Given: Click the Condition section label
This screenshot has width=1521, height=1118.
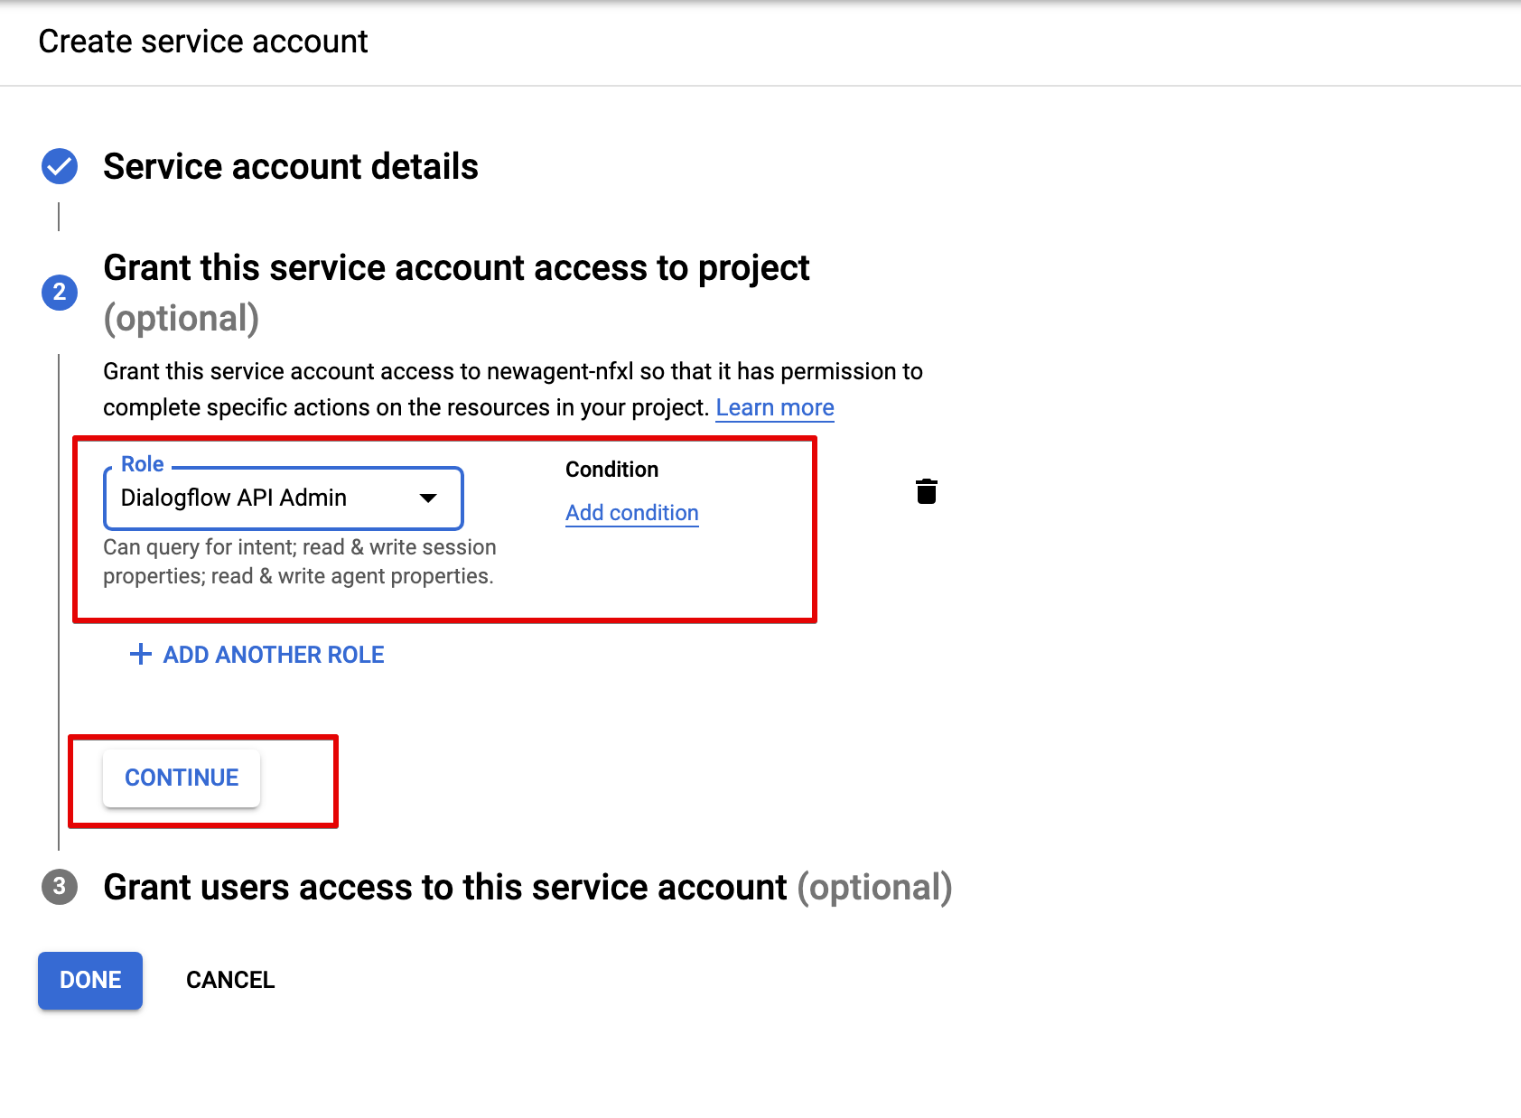Looking at the screenshot, I should (612, 469).
